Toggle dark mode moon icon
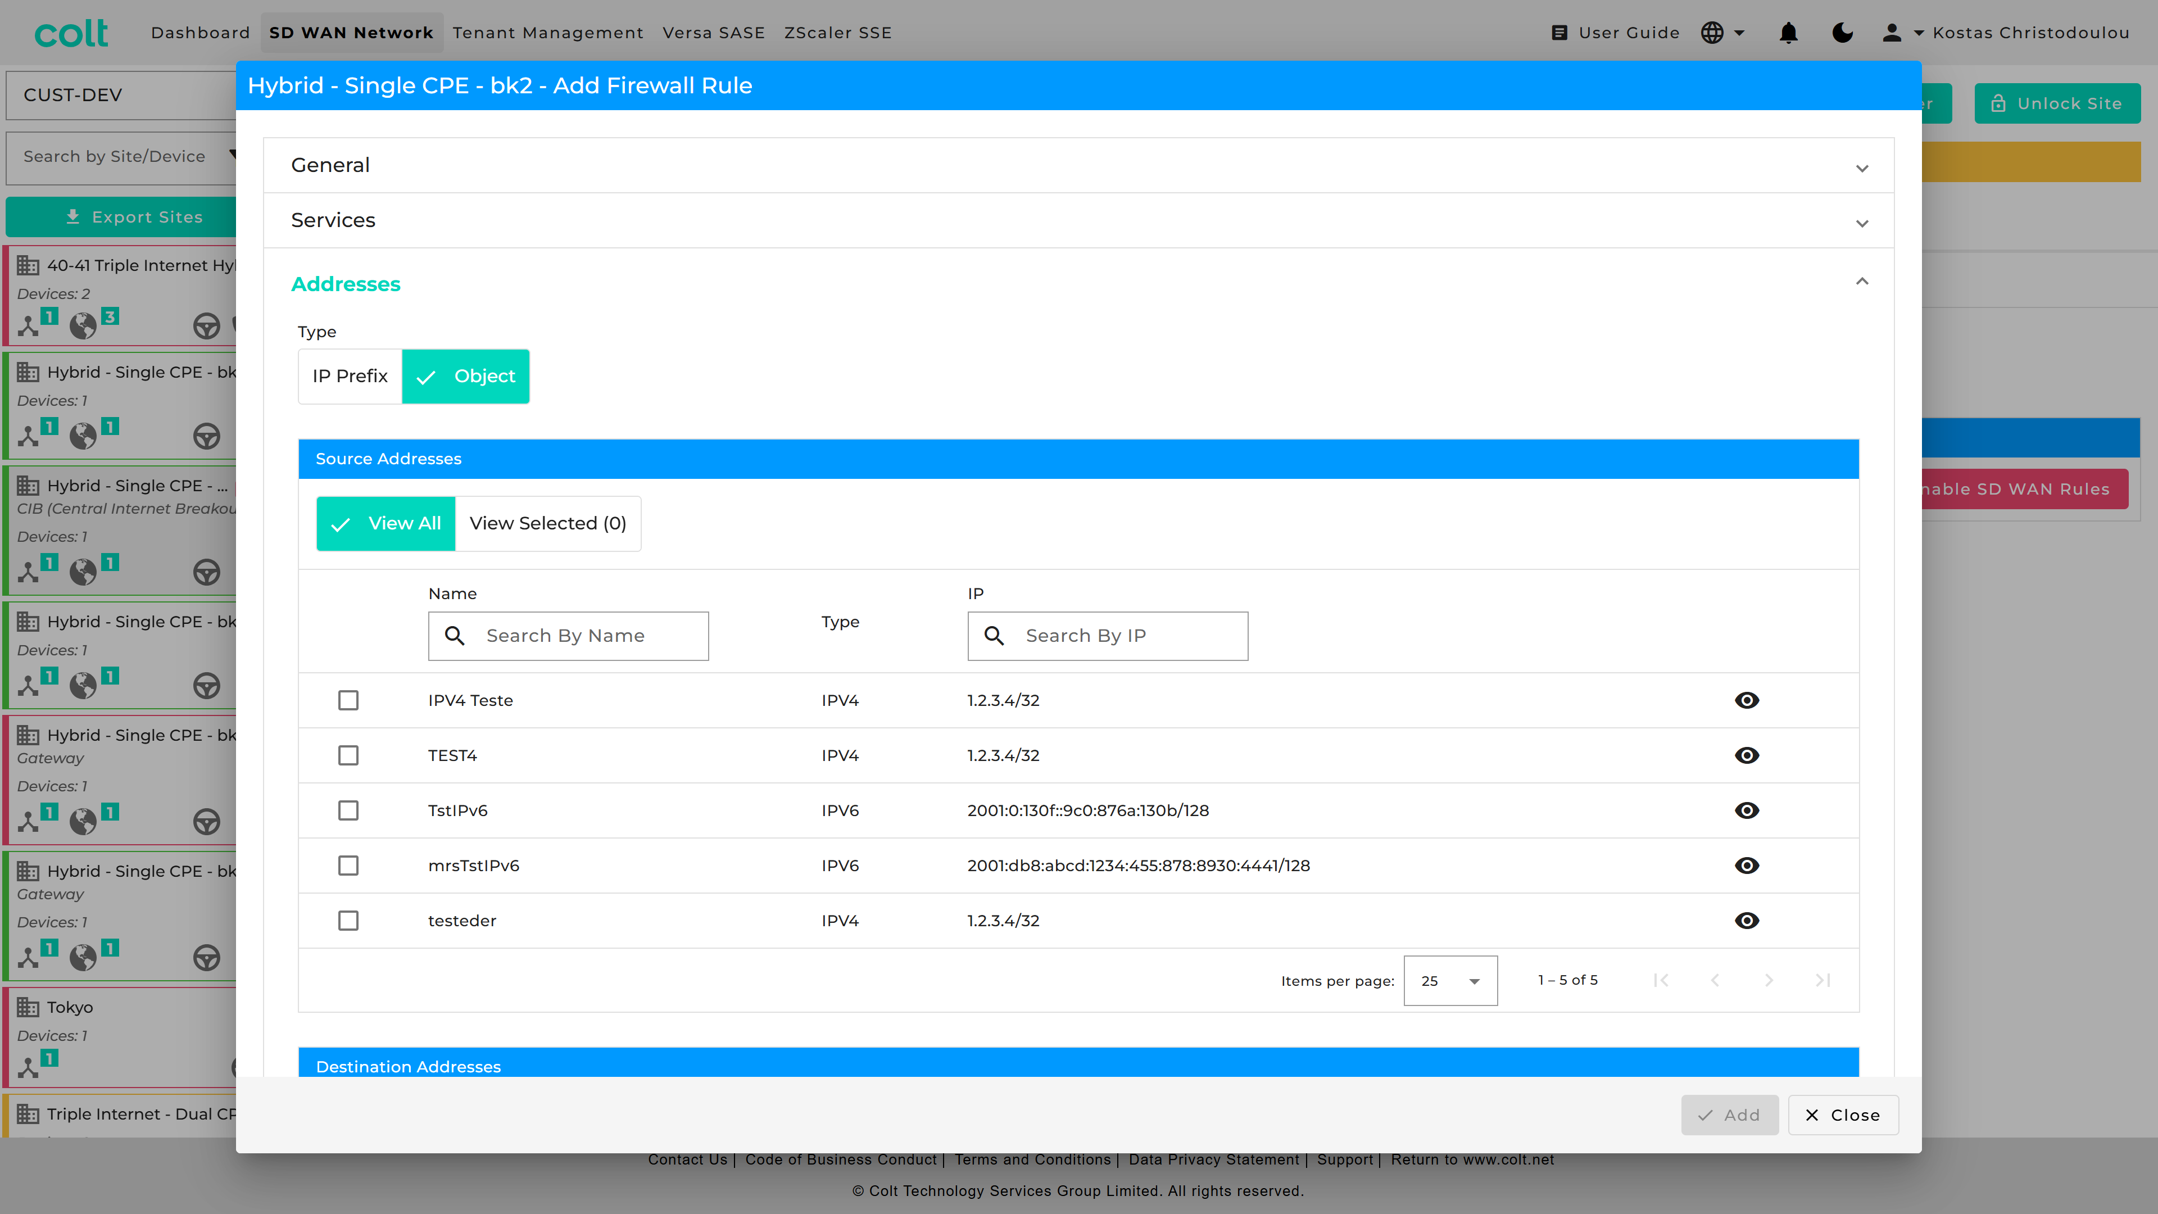Screen dimensions: 2158x1214 [1842, 33]
